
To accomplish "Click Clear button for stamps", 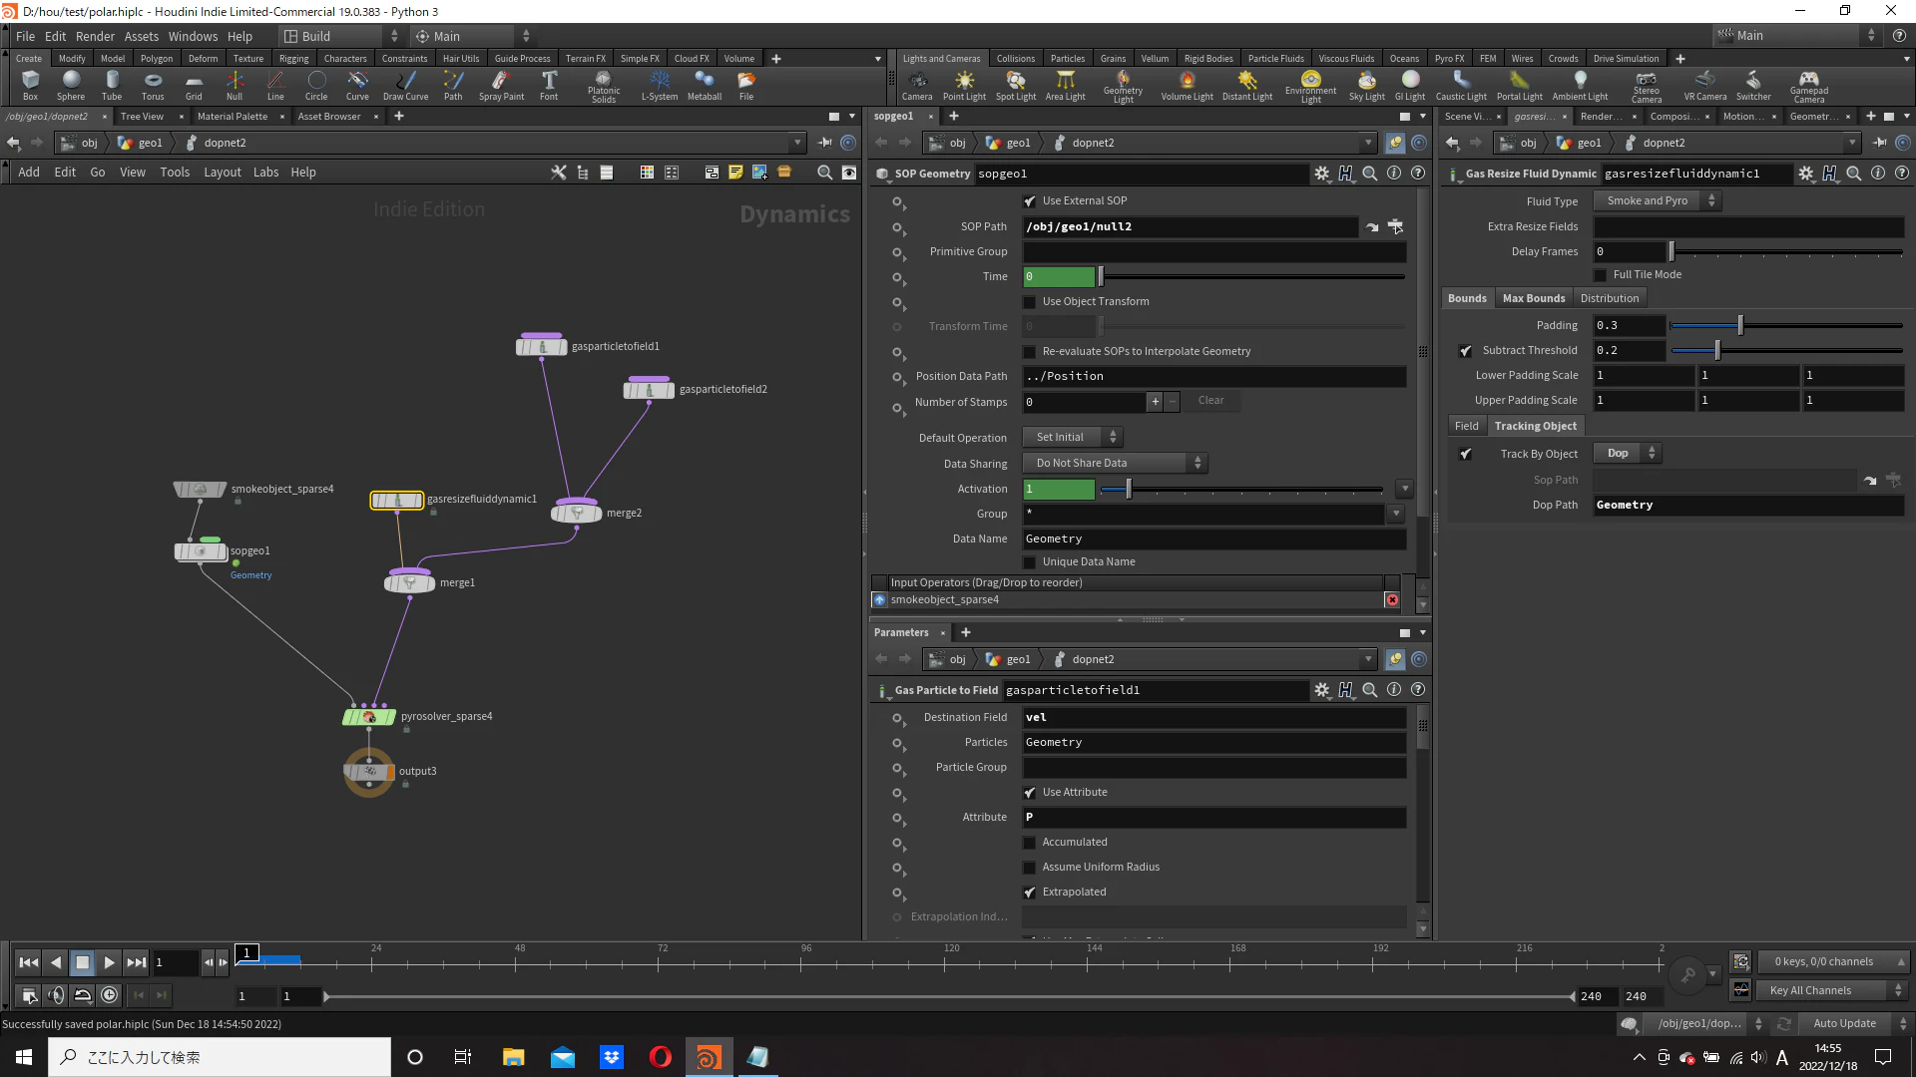I will [1210, 401].
